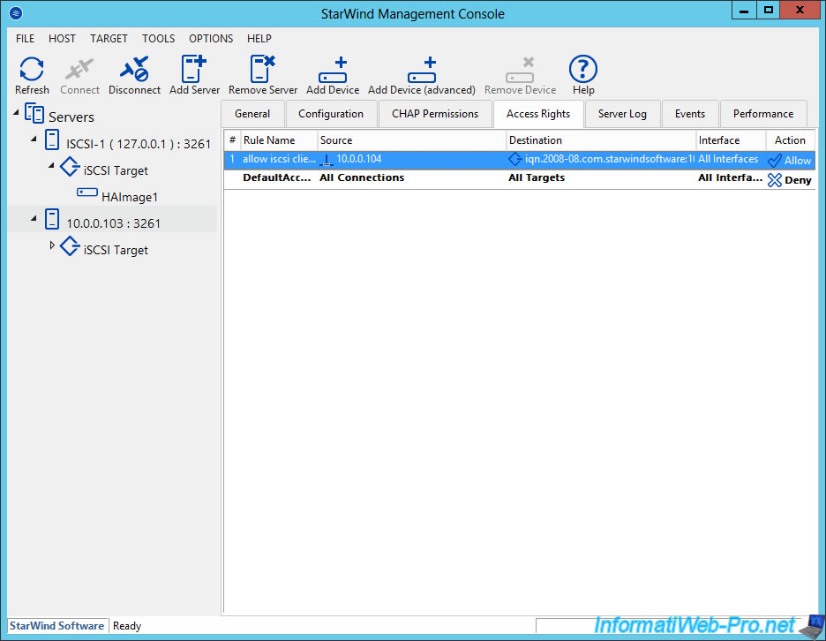The image size is (826, 641).
Task: Switch to the Performance tab
Action: [x=763, y=114]
